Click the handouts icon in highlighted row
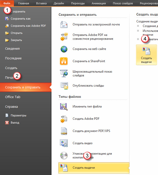This screenshot has width=158, height=175. point(64,168)
